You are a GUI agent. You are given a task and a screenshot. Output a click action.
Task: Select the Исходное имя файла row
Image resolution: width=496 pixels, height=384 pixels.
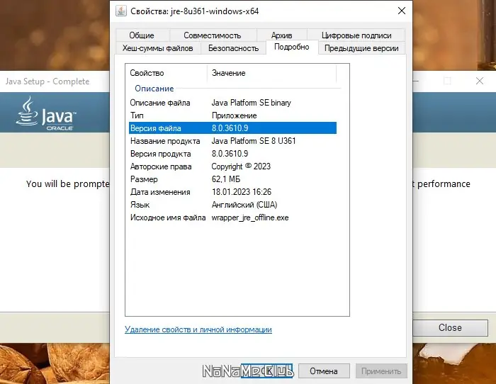(232, 218)
